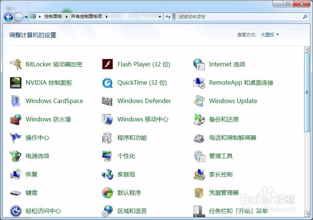
Task: Click the back navigation button
Action: point(8,16)
